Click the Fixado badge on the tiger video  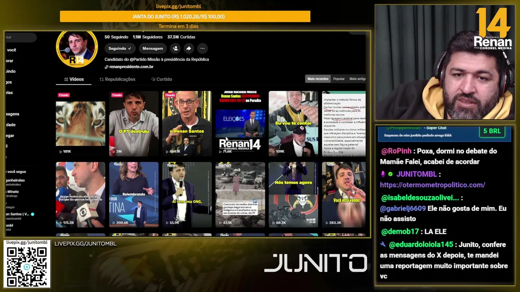coord(64,95)
